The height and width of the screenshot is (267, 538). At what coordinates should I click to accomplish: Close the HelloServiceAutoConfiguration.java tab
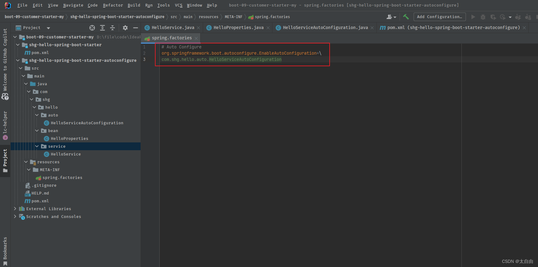(x=372, y=28)
